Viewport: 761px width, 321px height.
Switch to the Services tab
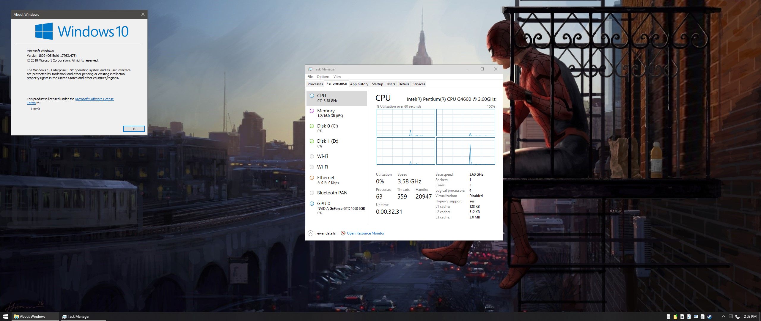419,84
